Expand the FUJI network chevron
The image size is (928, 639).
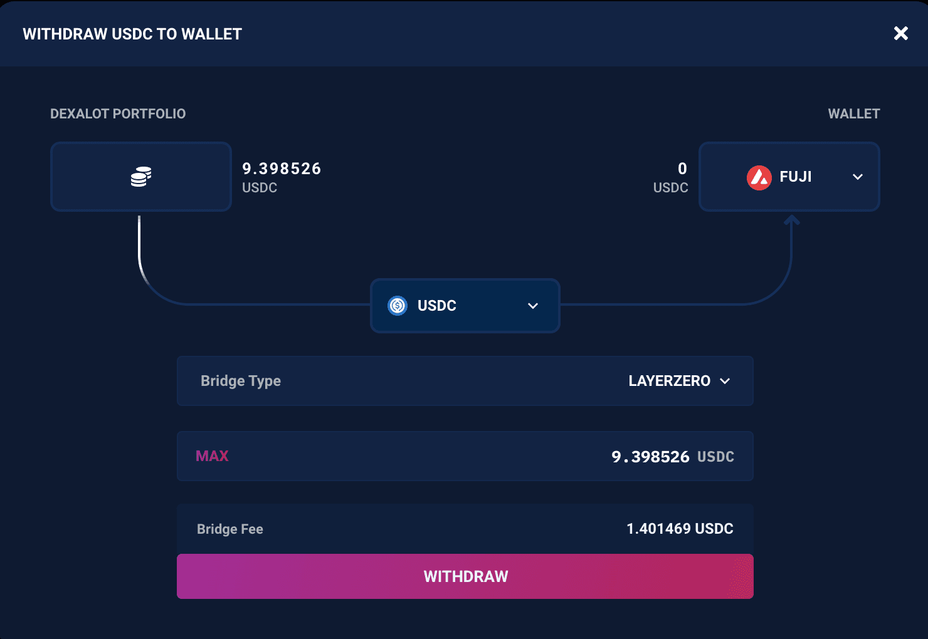pos(857,177)
